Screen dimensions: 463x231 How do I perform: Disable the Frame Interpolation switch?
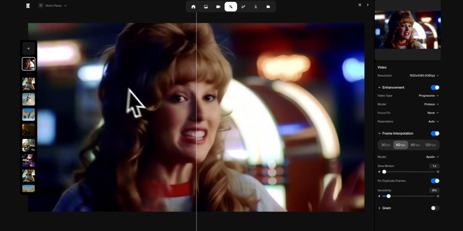point(435,134)
